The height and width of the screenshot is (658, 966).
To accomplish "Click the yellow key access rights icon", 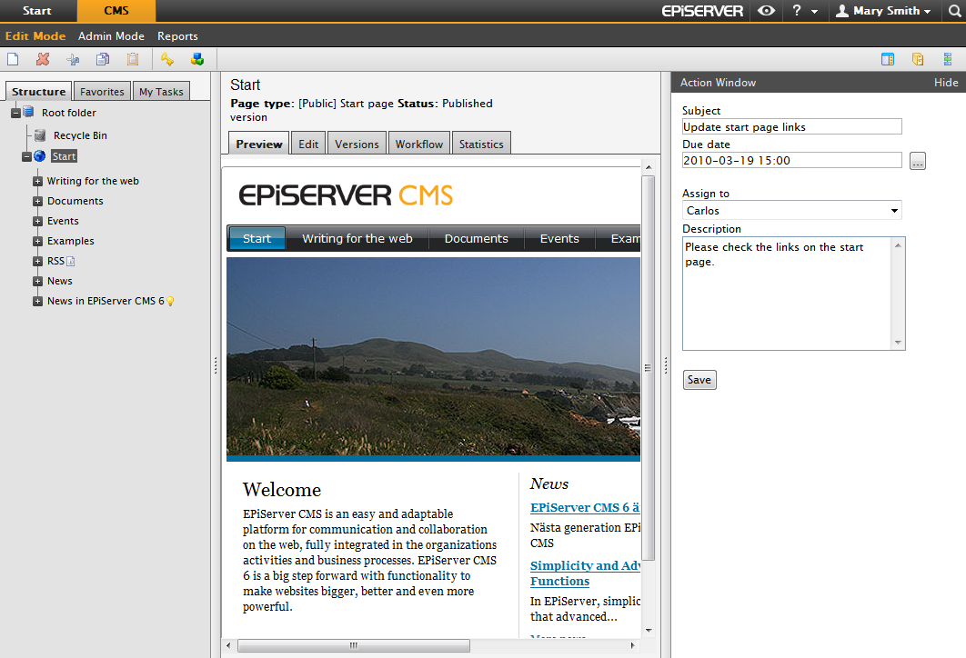I will (167, 59).
